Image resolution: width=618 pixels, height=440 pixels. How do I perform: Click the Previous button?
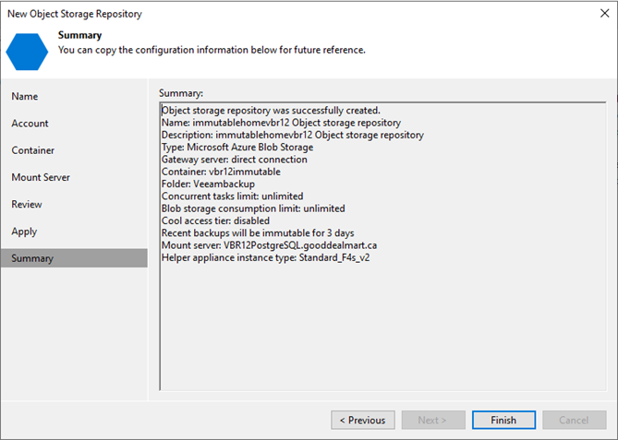tap(363, 420)
